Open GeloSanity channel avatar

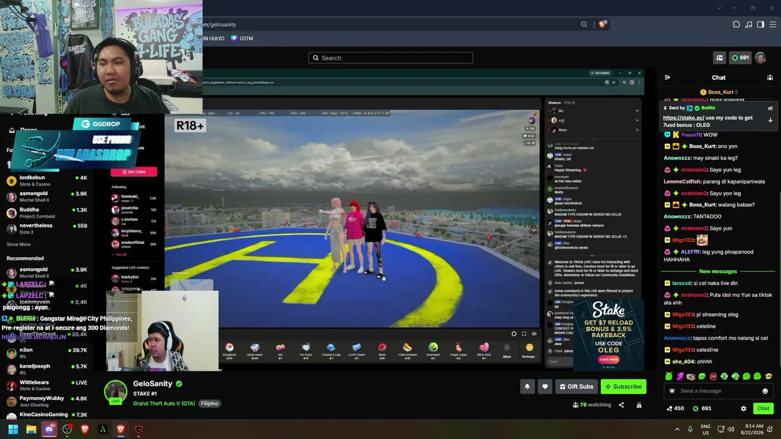pos(115,392)
